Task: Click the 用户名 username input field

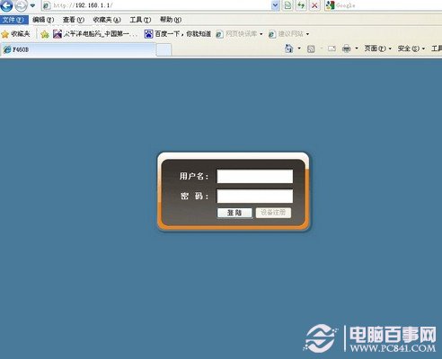Action: [255, 176]
